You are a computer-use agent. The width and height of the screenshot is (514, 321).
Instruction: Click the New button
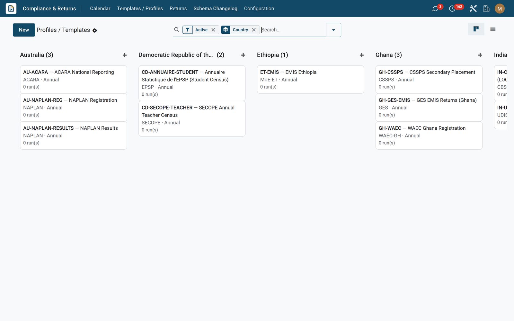click(x=24, y=30)
